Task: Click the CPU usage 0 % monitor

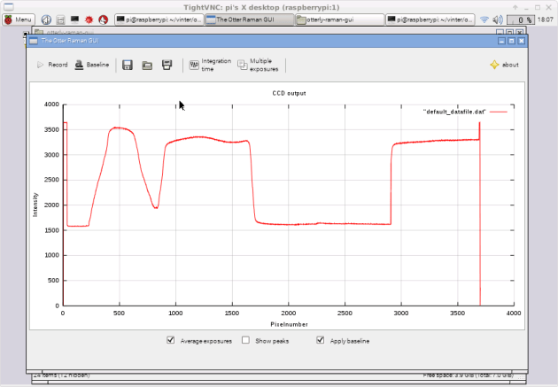Action: 520,19
